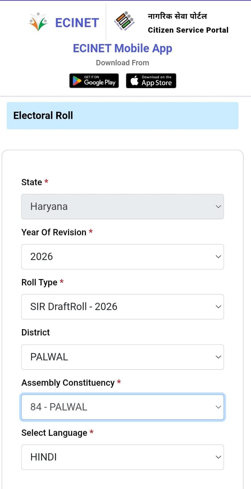Open the Roll Type dropdown
The width and height of the screenshot is (251, 489).
[x=122, y=307]
